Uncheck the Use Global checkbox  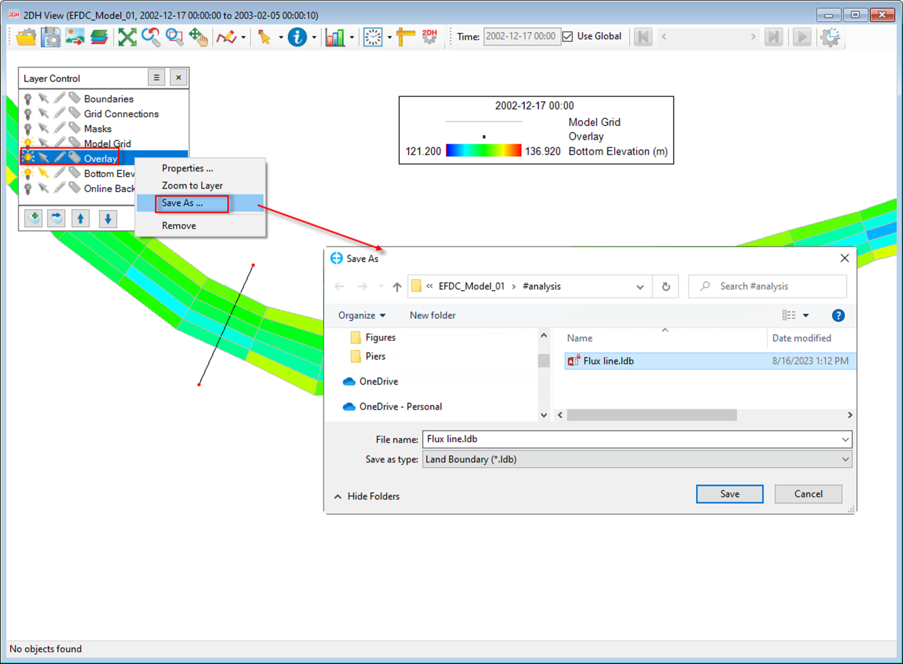[568, 36]
